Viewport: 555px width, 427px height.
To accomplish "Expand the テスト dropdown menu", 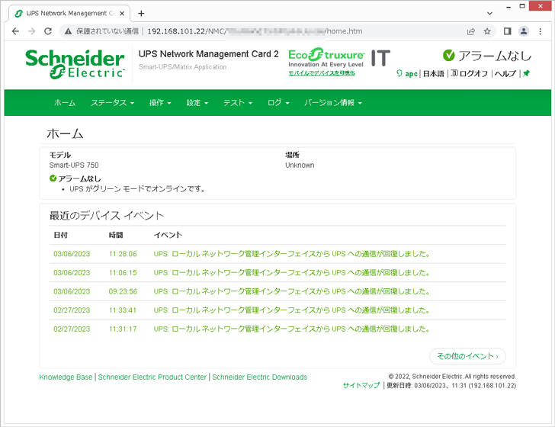I will click(x=238, y=103).
